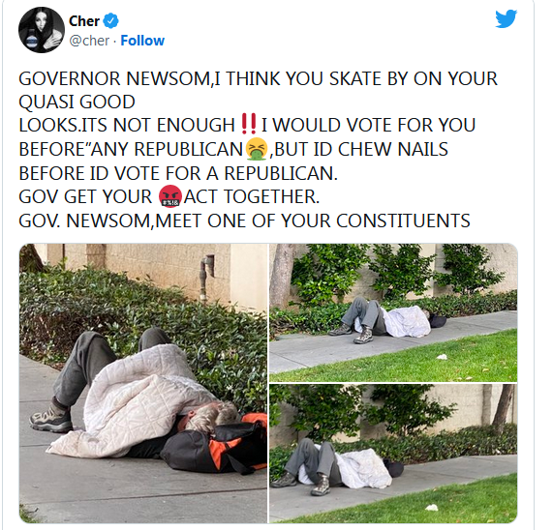Follow the @cher account
Viewport: 553px width, 530px height.
click(142, 41)
